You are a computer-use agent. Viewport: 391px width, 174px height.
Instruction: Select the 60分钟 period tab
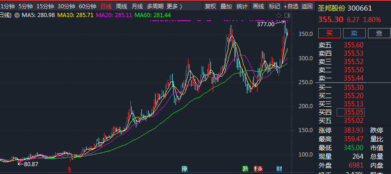[88, 6]
